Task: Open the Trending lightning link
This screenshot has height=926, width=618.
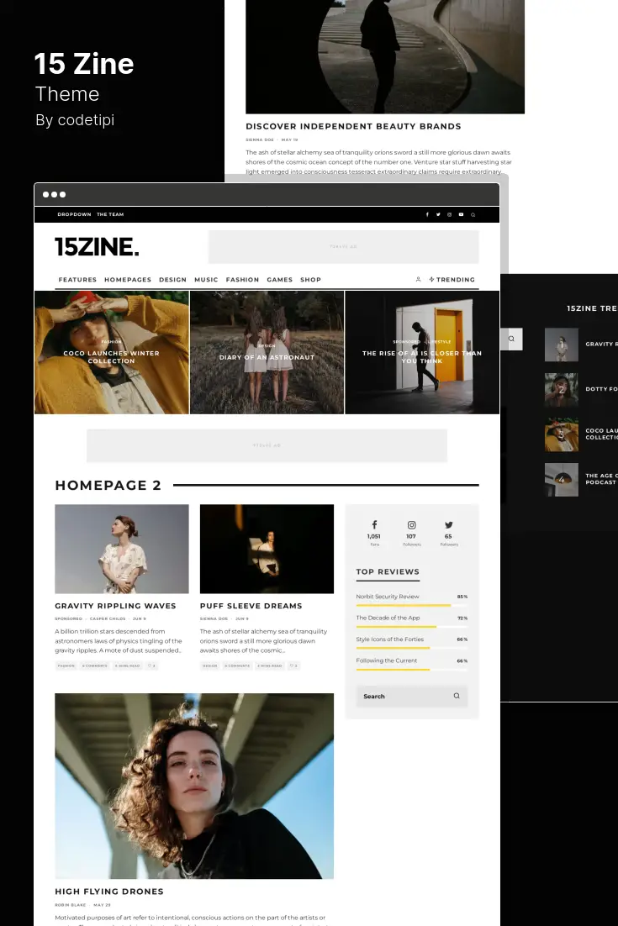Action: point(452,279)
